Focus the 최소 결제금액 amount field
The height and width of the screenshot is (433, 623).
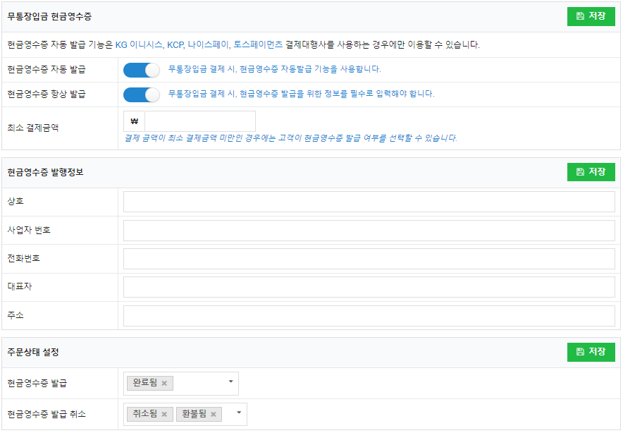(200, 121)
